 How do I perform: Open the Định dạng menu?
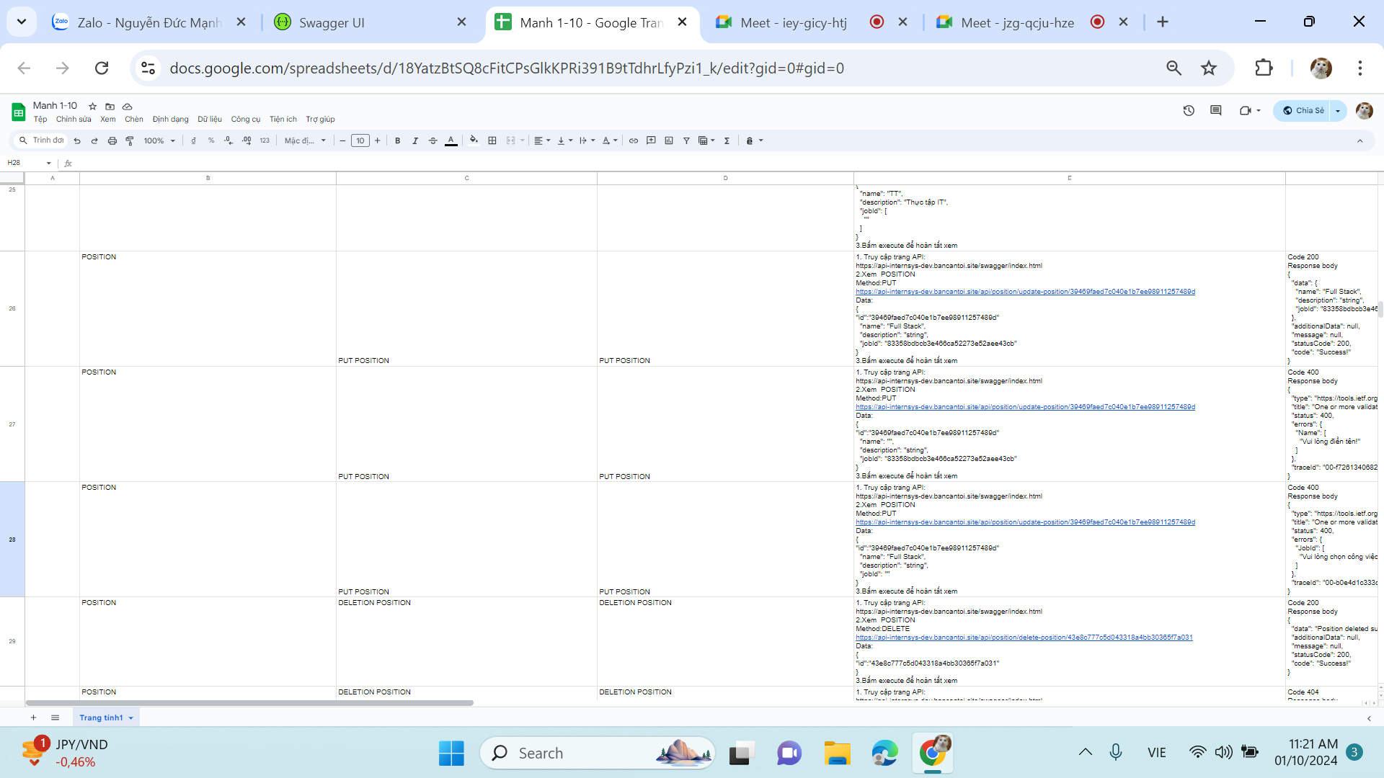pyautogui.click(x=170, y=120)
